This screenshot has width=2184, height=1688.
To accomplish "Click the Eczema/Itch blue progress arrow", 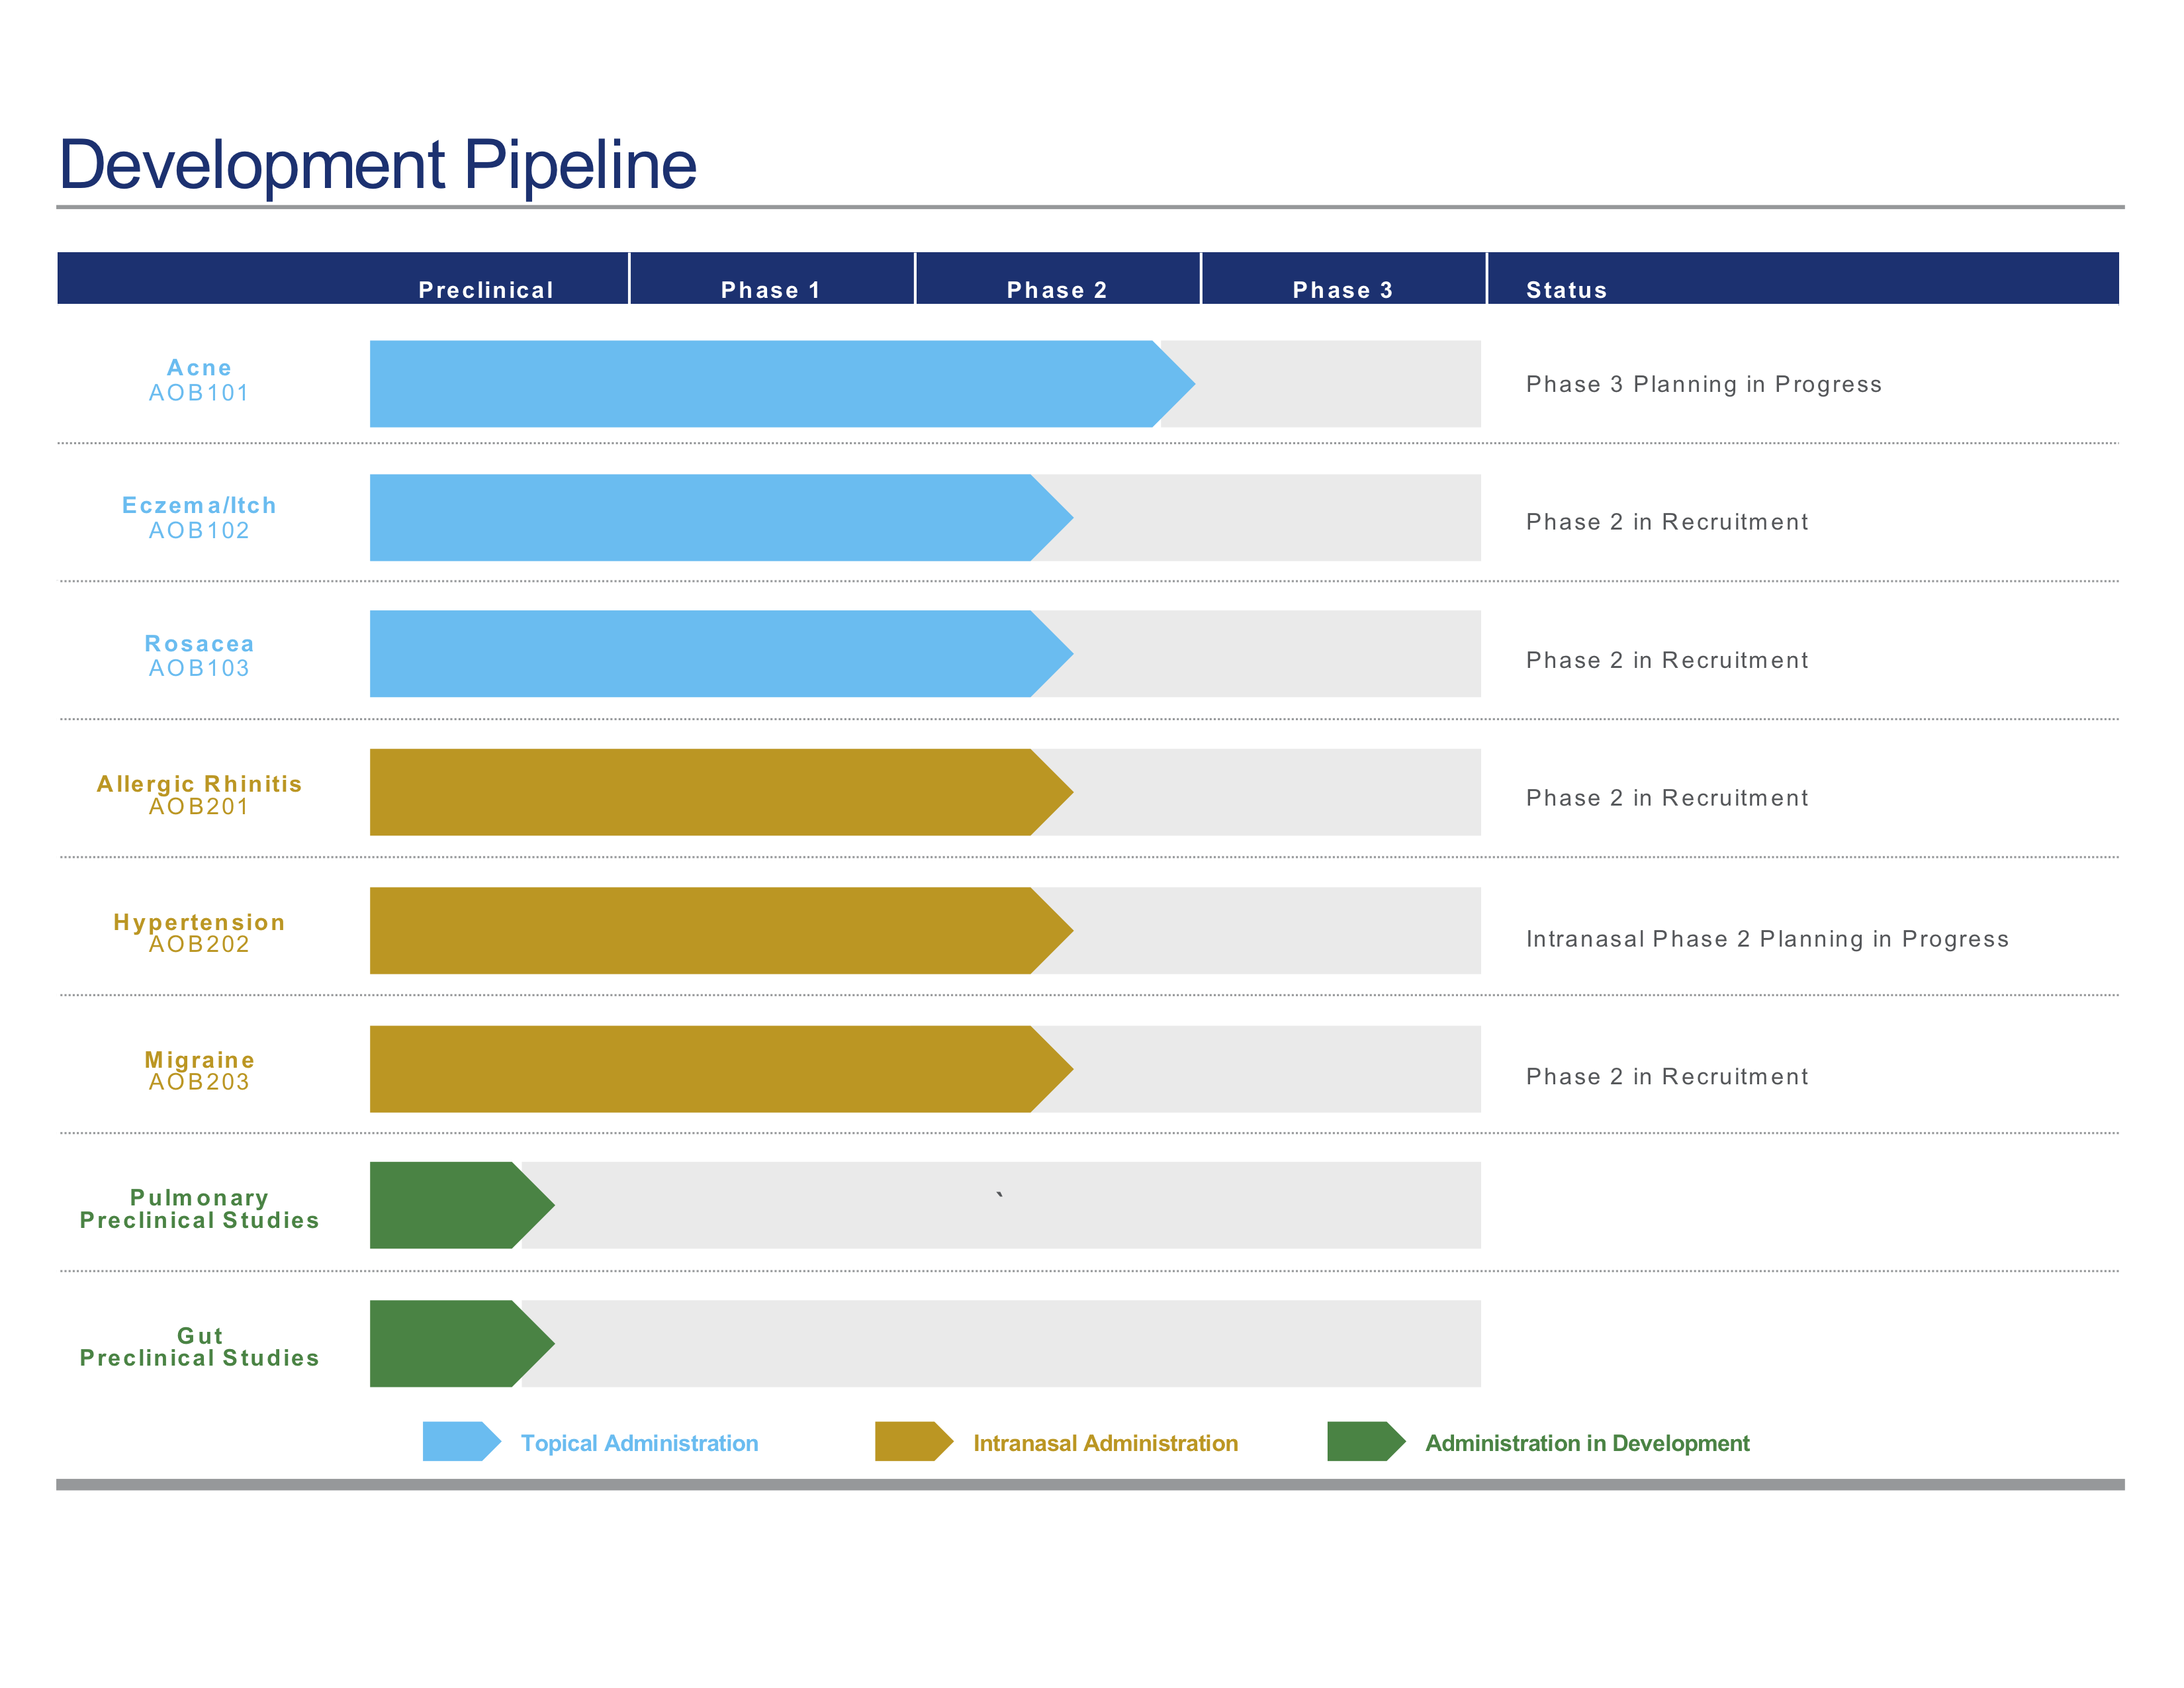I will [x=721, y=517].
